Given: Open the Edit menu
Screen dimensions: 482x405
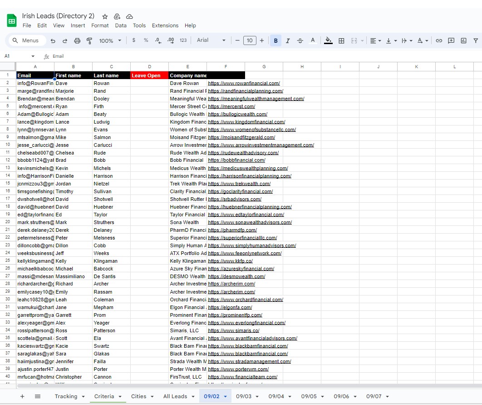Looking at the screenshot, I should [x=42, y=25].
